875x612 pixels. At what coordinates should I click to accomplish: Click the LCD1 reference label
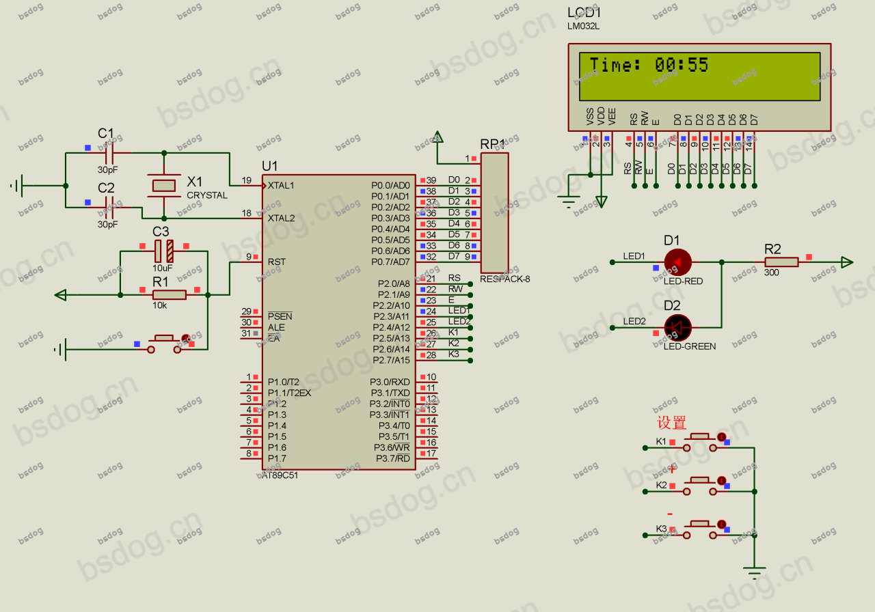coord(584,13)
